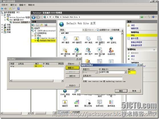
Task: Click the 端口 input field in binding dialog
Action: [132, 72]
